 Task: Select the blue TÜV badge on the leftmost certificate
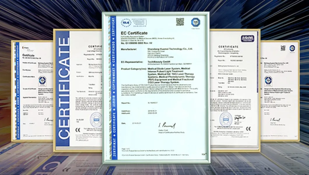[x=42, y=81]
